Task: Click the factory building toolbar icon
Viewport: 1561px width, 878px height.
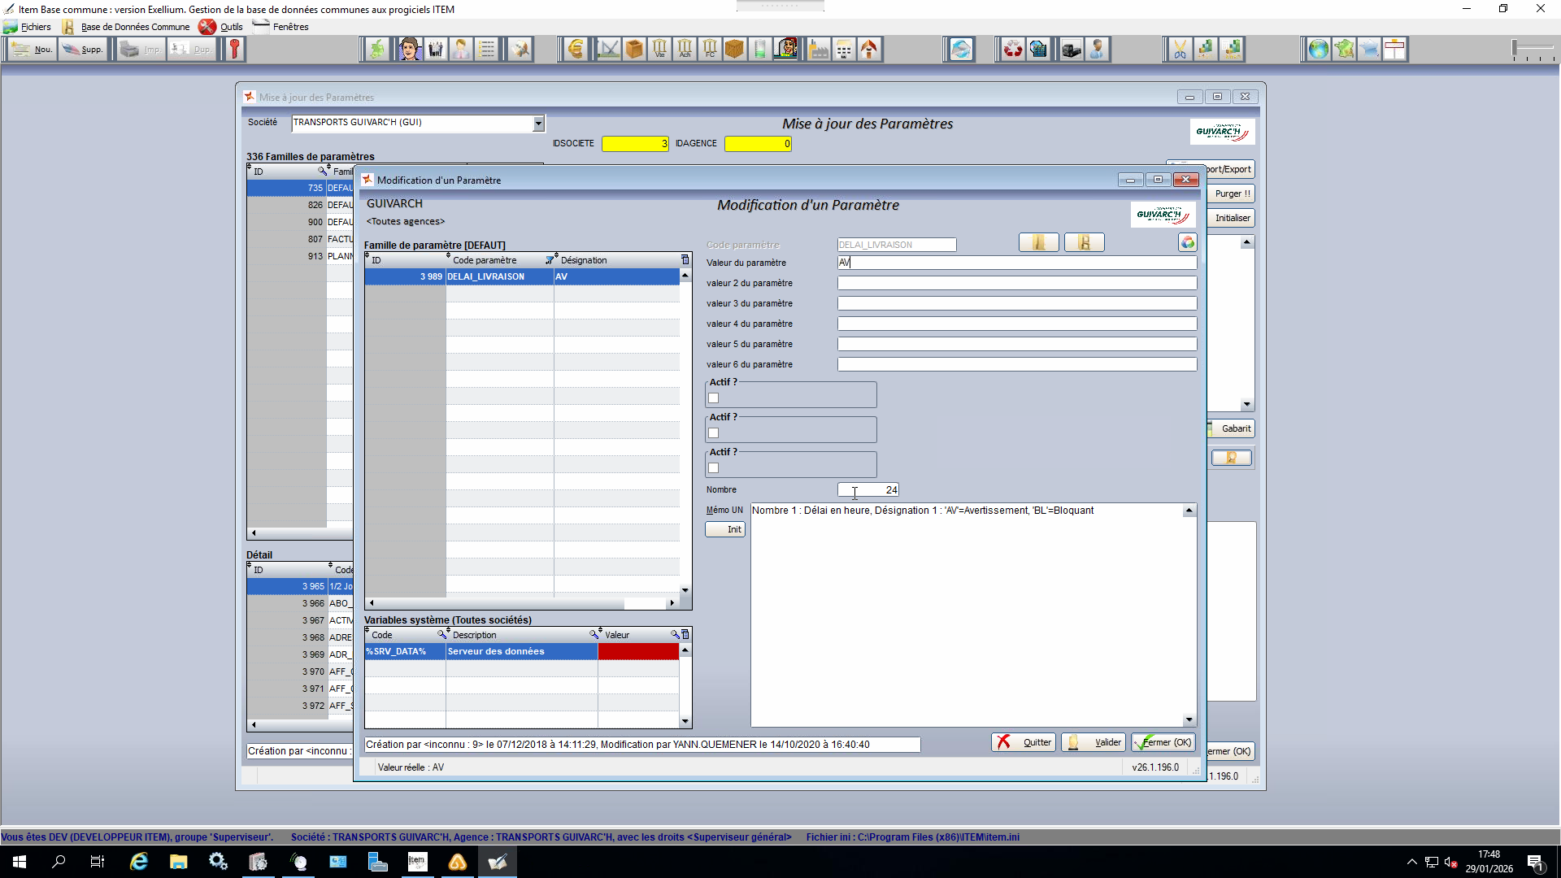Action: tap(819, 50)
